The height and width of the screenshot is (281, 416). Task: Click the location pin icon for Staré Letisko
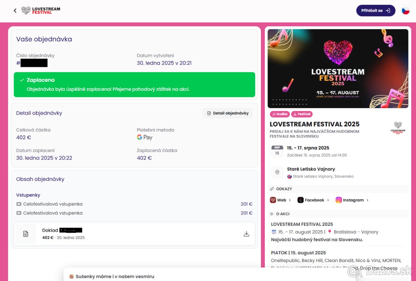(277, 172)
